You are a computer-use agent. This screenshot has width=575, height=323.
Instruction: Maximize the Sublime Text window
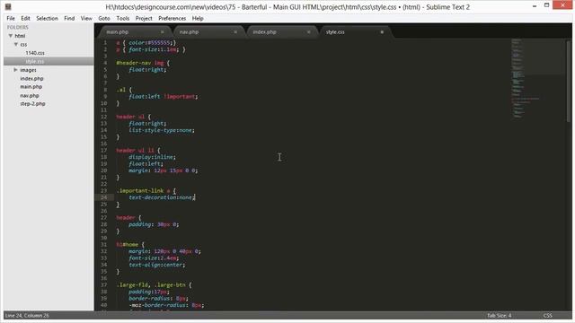pyautogui.click(x=546, y=5)
